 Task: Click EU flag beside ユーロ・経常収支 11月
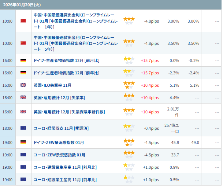point(23,128)
